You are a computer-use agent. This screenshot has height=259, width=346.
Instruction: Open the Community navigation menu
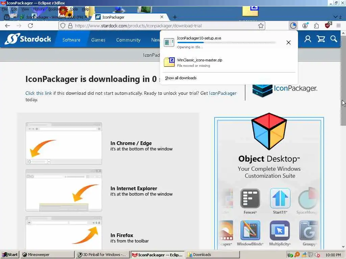128,40
